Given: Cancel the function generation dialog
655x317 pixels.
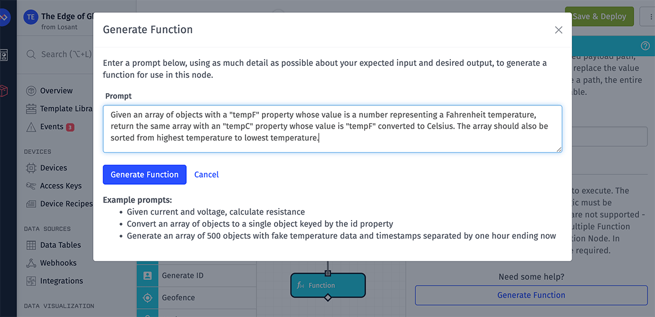Looking at the screenshot, I should (206, 175).
